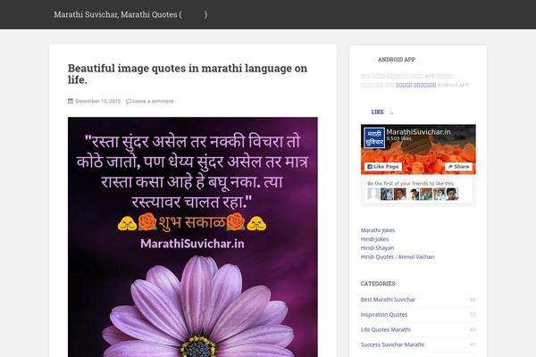Open the Hindi Shayari link
Image resolution: width=536 pixels, height=357 pixels.
pyautogui.click(x=377, y=248)
